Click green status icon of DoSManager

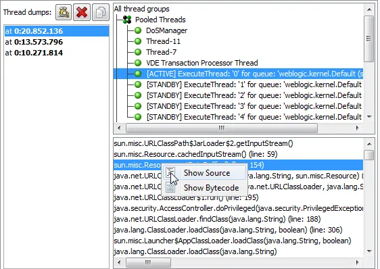pos(138,30)
